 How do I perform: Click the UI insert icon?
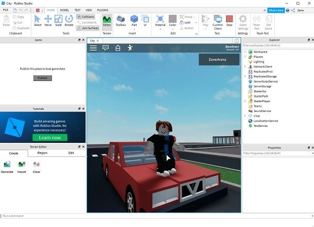coord(145,21)
